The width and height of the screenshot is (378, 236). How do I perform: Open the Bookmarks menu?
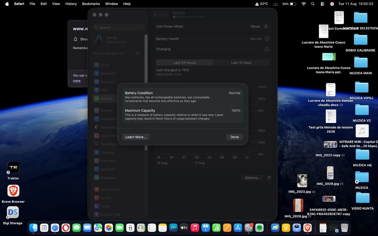91,4
